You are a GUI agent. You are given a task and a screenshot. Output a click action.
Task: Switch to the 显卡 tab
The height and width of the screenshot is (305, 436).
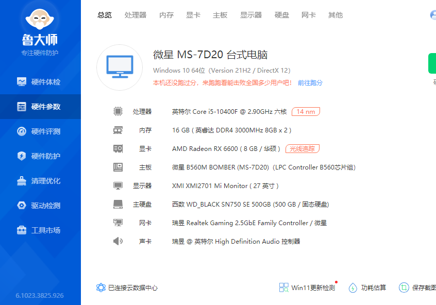(193, 15)
